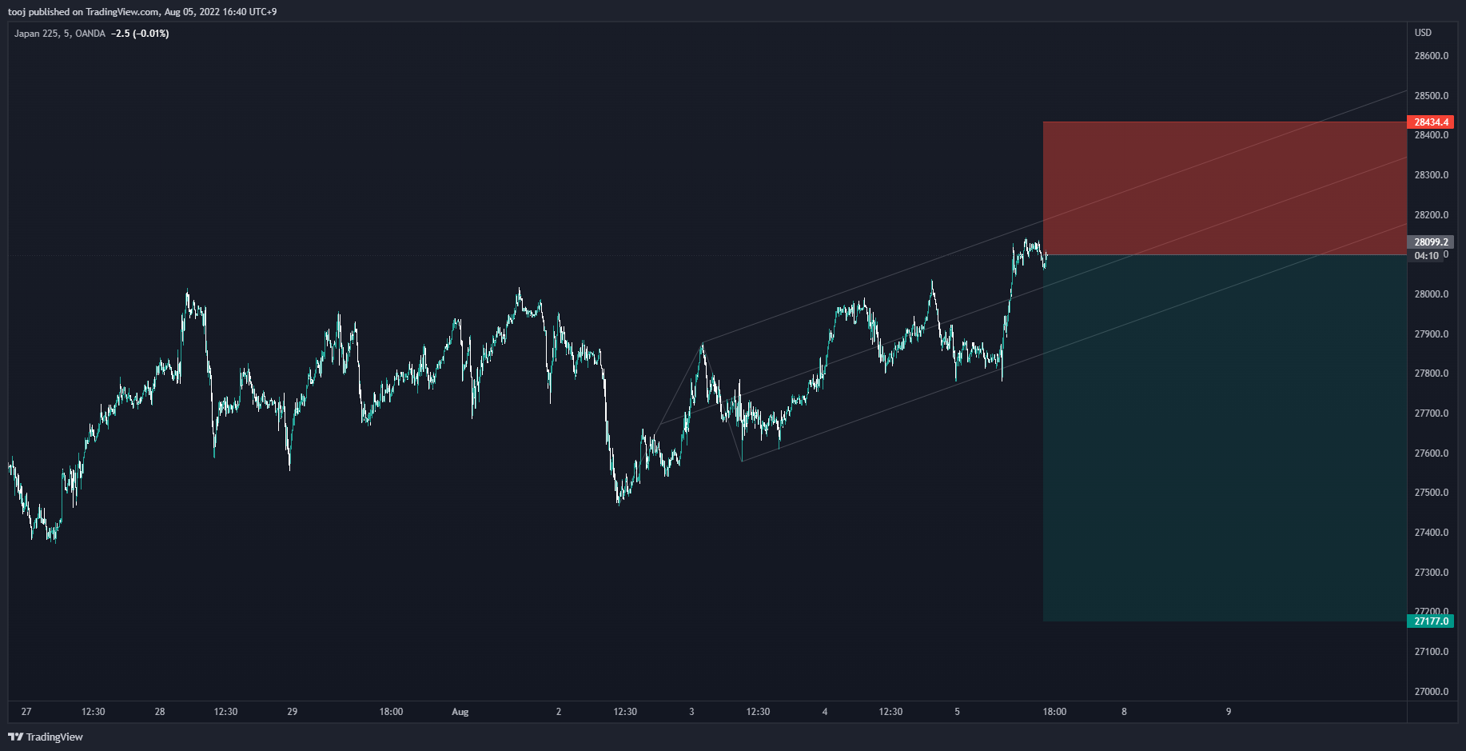Select the green profit zone of position
This screenshot has width=1466, height=751.
point(1225,438)
